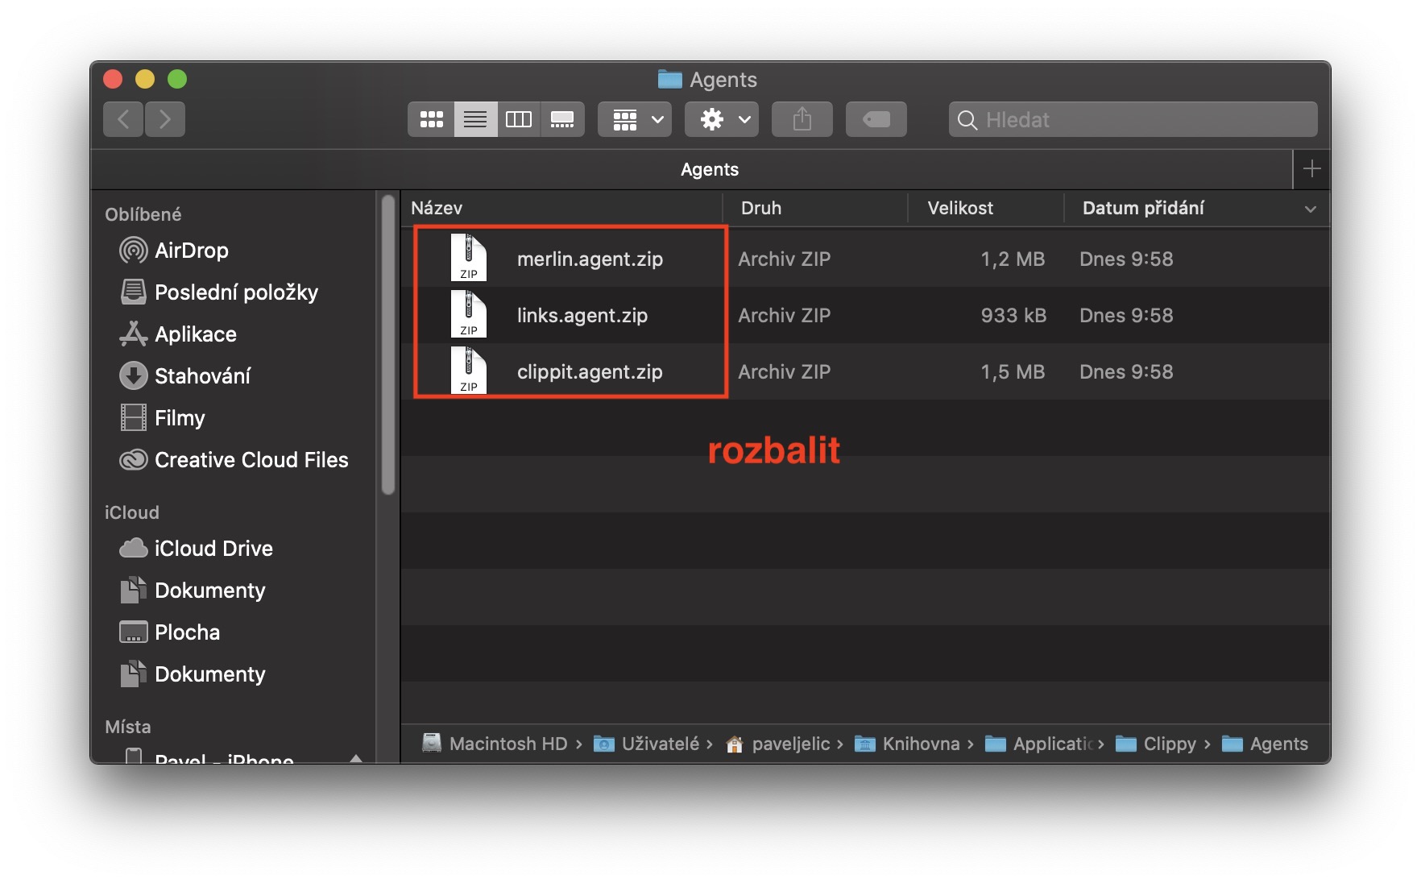Switch to column view
Image resolution: width=1421 pixels, height=883 pixels.
pos(518,120)
